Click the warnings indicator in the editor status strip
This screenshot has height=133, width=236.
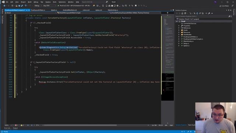(x=22, y=125)
